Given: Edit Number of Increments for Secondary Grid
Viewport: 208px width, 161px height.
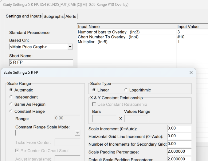Looking at the screenshot, I should (179, 143).
